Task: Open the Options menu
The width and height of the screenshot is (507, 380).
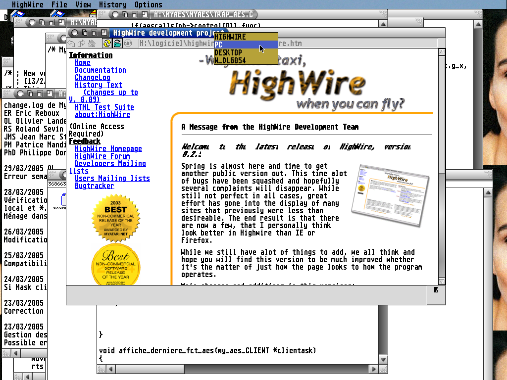Action: click(149, 4)
